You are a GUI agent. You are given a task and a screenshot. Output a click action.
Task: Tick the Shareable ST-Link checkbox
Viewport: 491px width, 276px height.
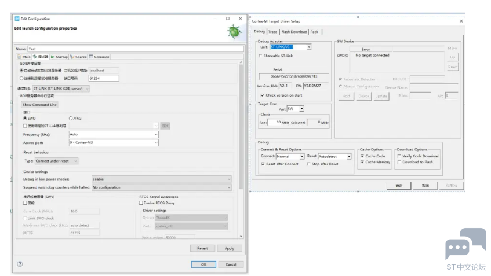click(x=260, y=56)
